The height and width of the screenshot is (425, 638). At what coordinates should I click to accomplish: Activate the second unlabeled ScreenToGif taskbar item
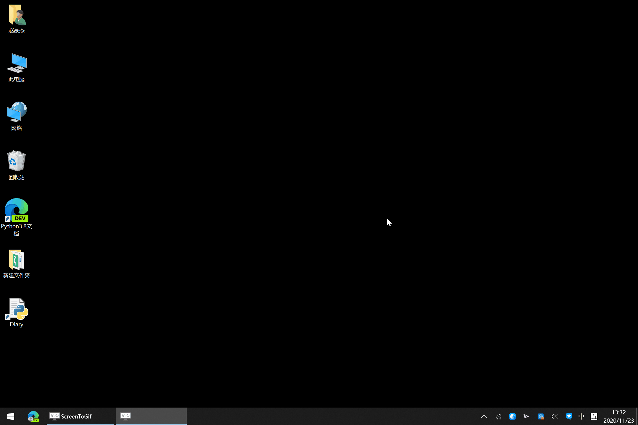[x=151, y=416]
